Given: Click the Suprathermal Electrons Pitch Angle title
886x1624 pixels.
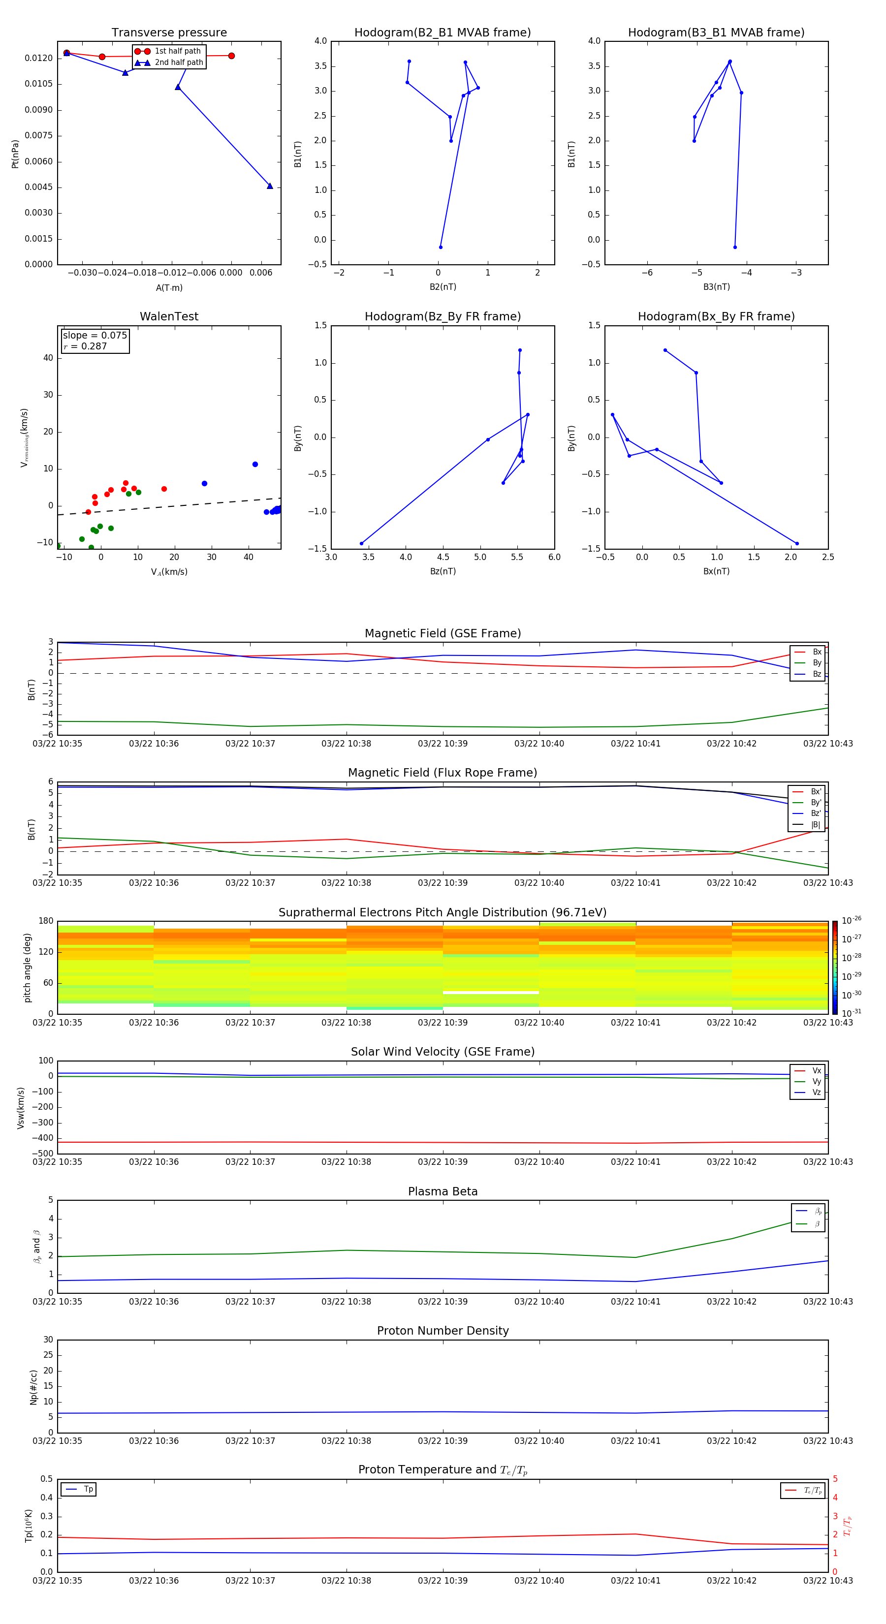Looking at the screenshot, I should (443, 913).
